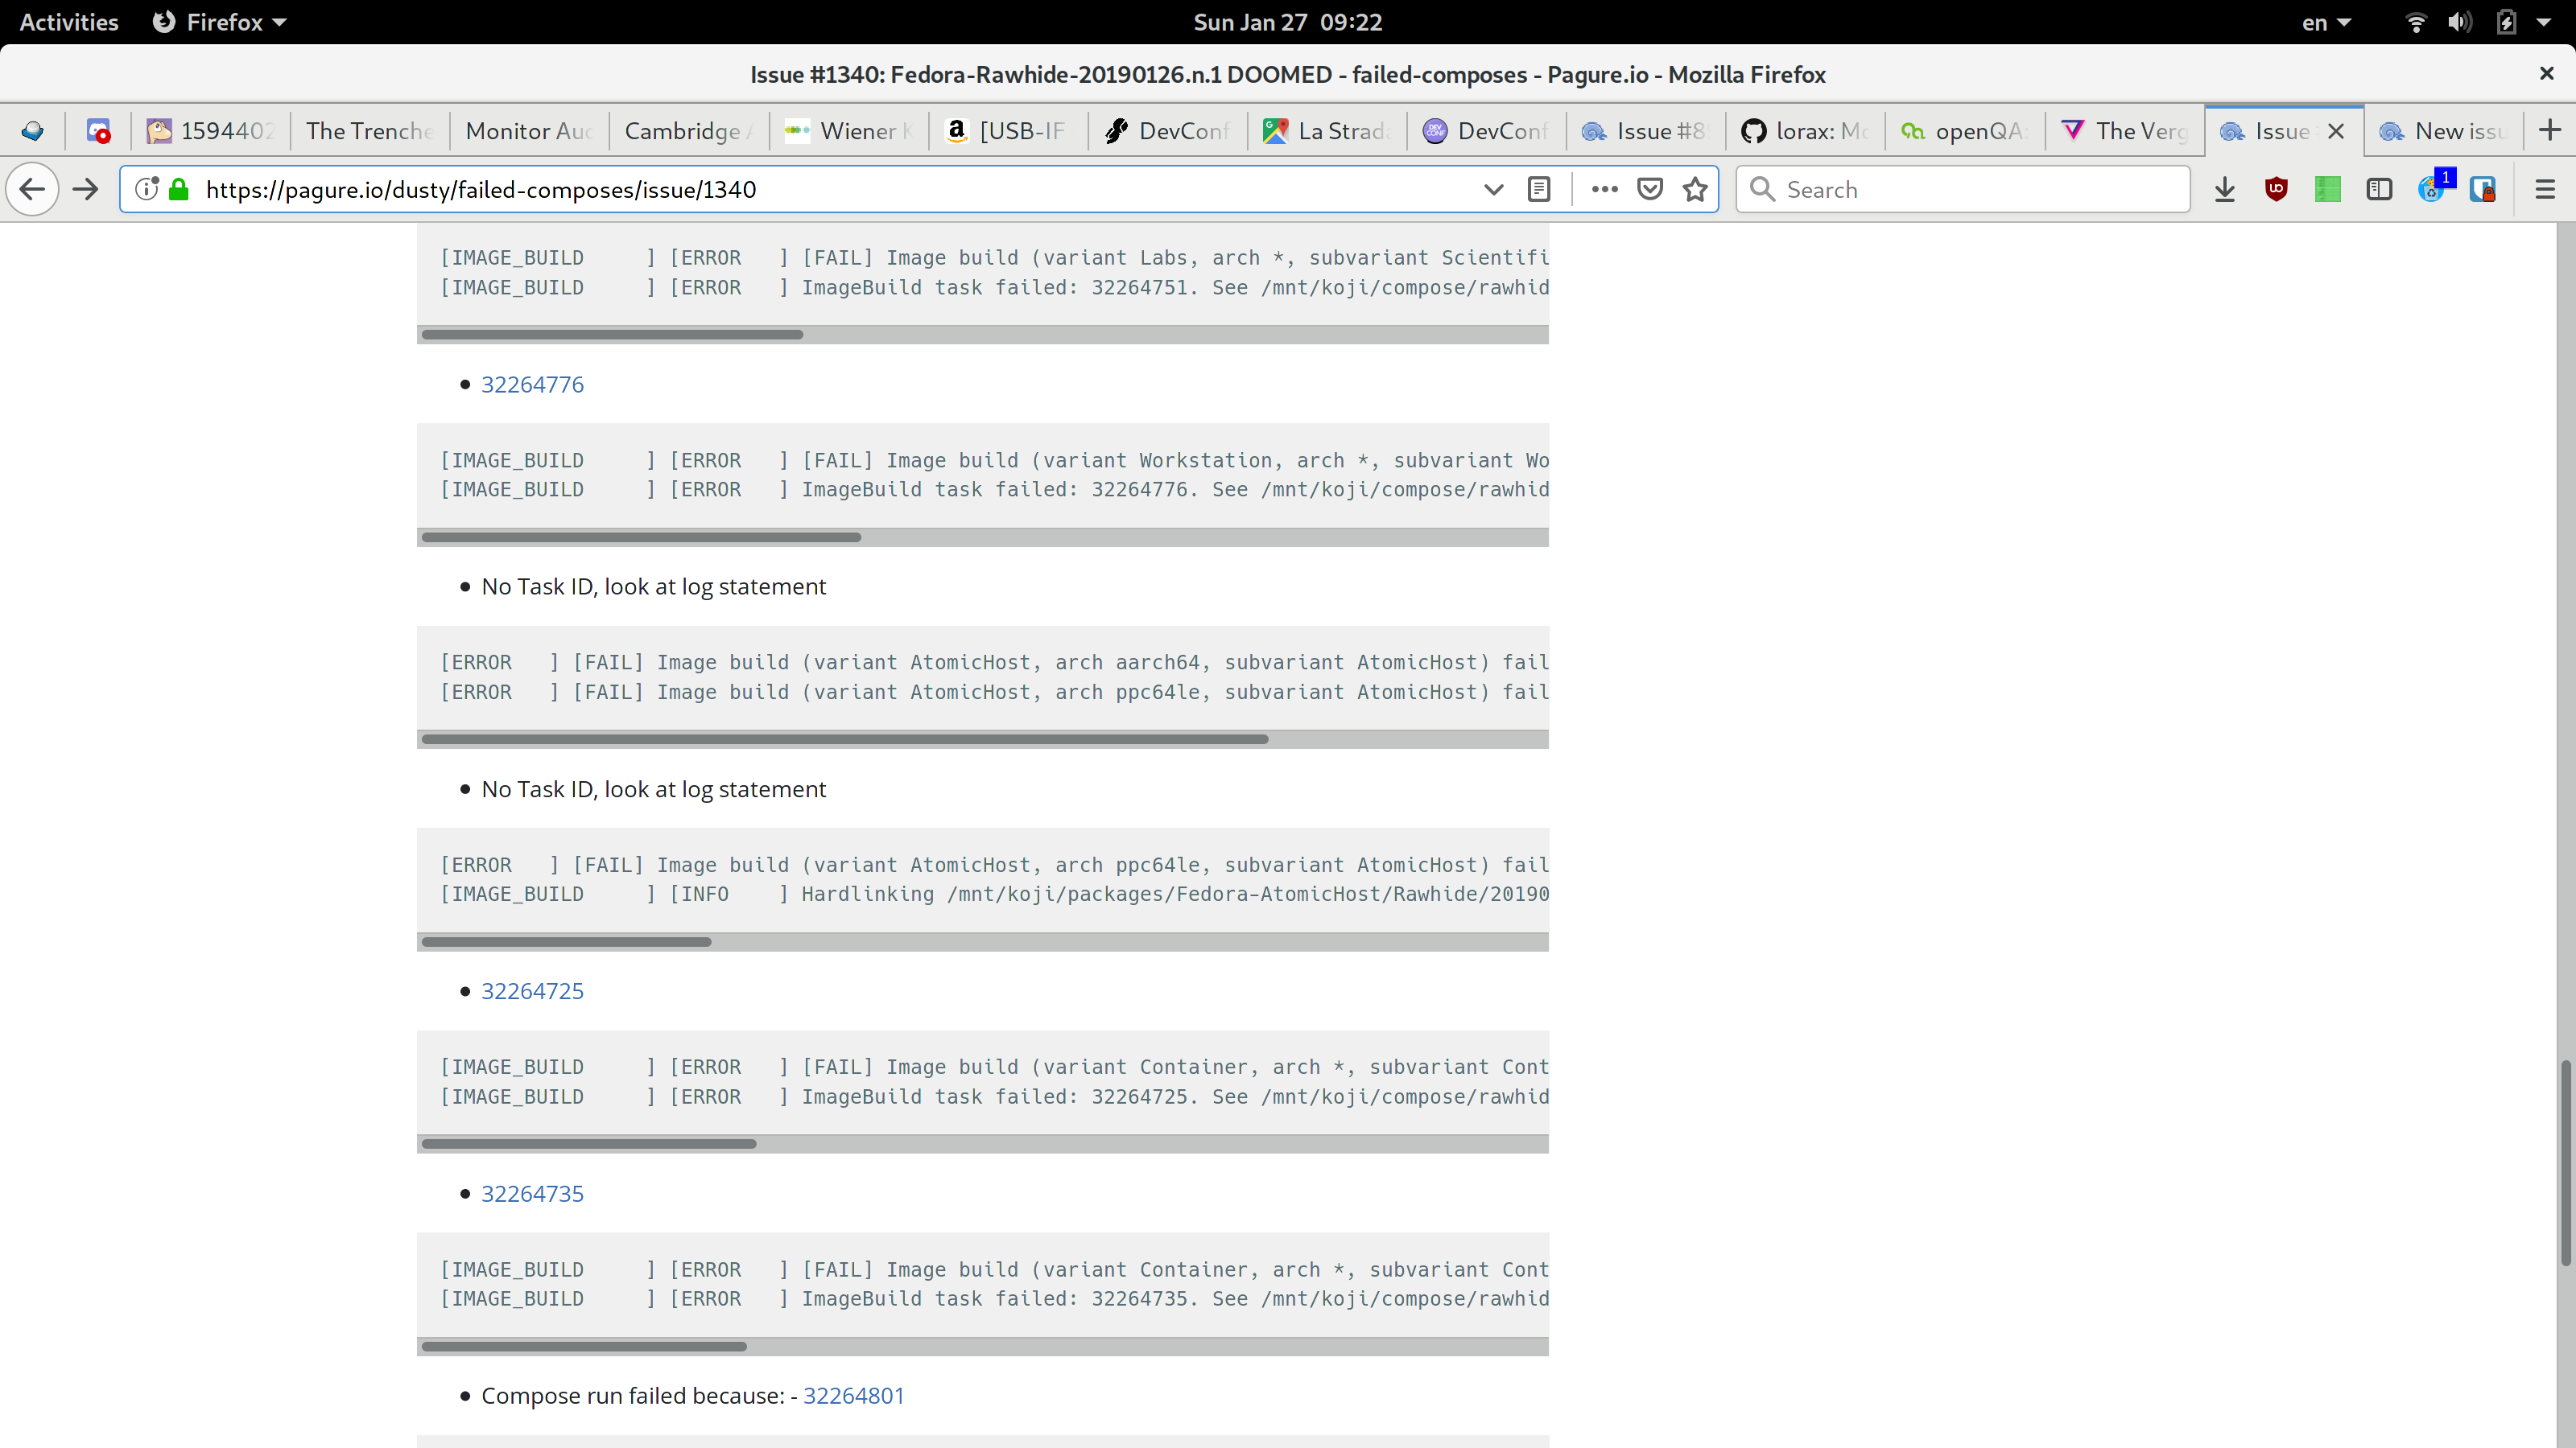Go forward one page
The height and width of the screenshot is (1448, 2576).
click(x=86, y=189)
